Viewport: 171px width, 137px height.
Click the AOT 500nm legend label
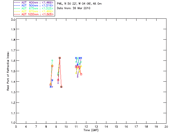pyautogui.click(x=37, y=5)
